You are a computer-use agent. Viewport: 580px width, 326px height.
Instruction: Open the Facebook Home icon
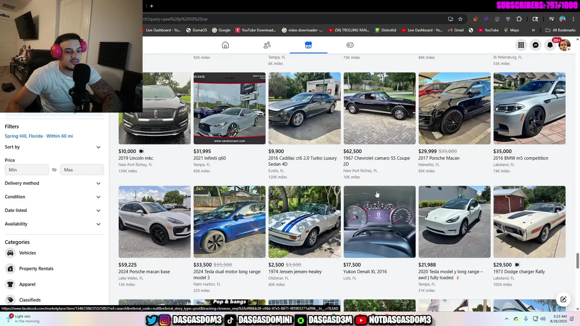(x=225, y=45)
